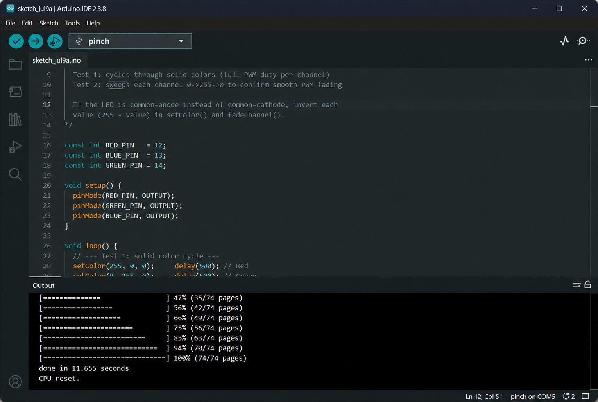The image size is (598, 402).
Task: Click line number 26 in the gutter
Action: click(x=47, y=246)
